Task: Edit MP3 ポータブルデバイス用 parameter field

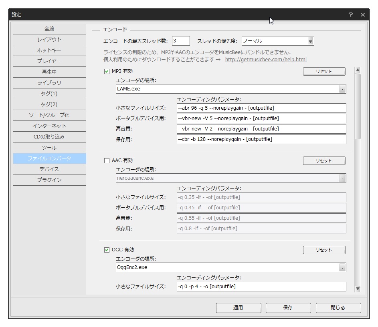Action: click(261, 118)
